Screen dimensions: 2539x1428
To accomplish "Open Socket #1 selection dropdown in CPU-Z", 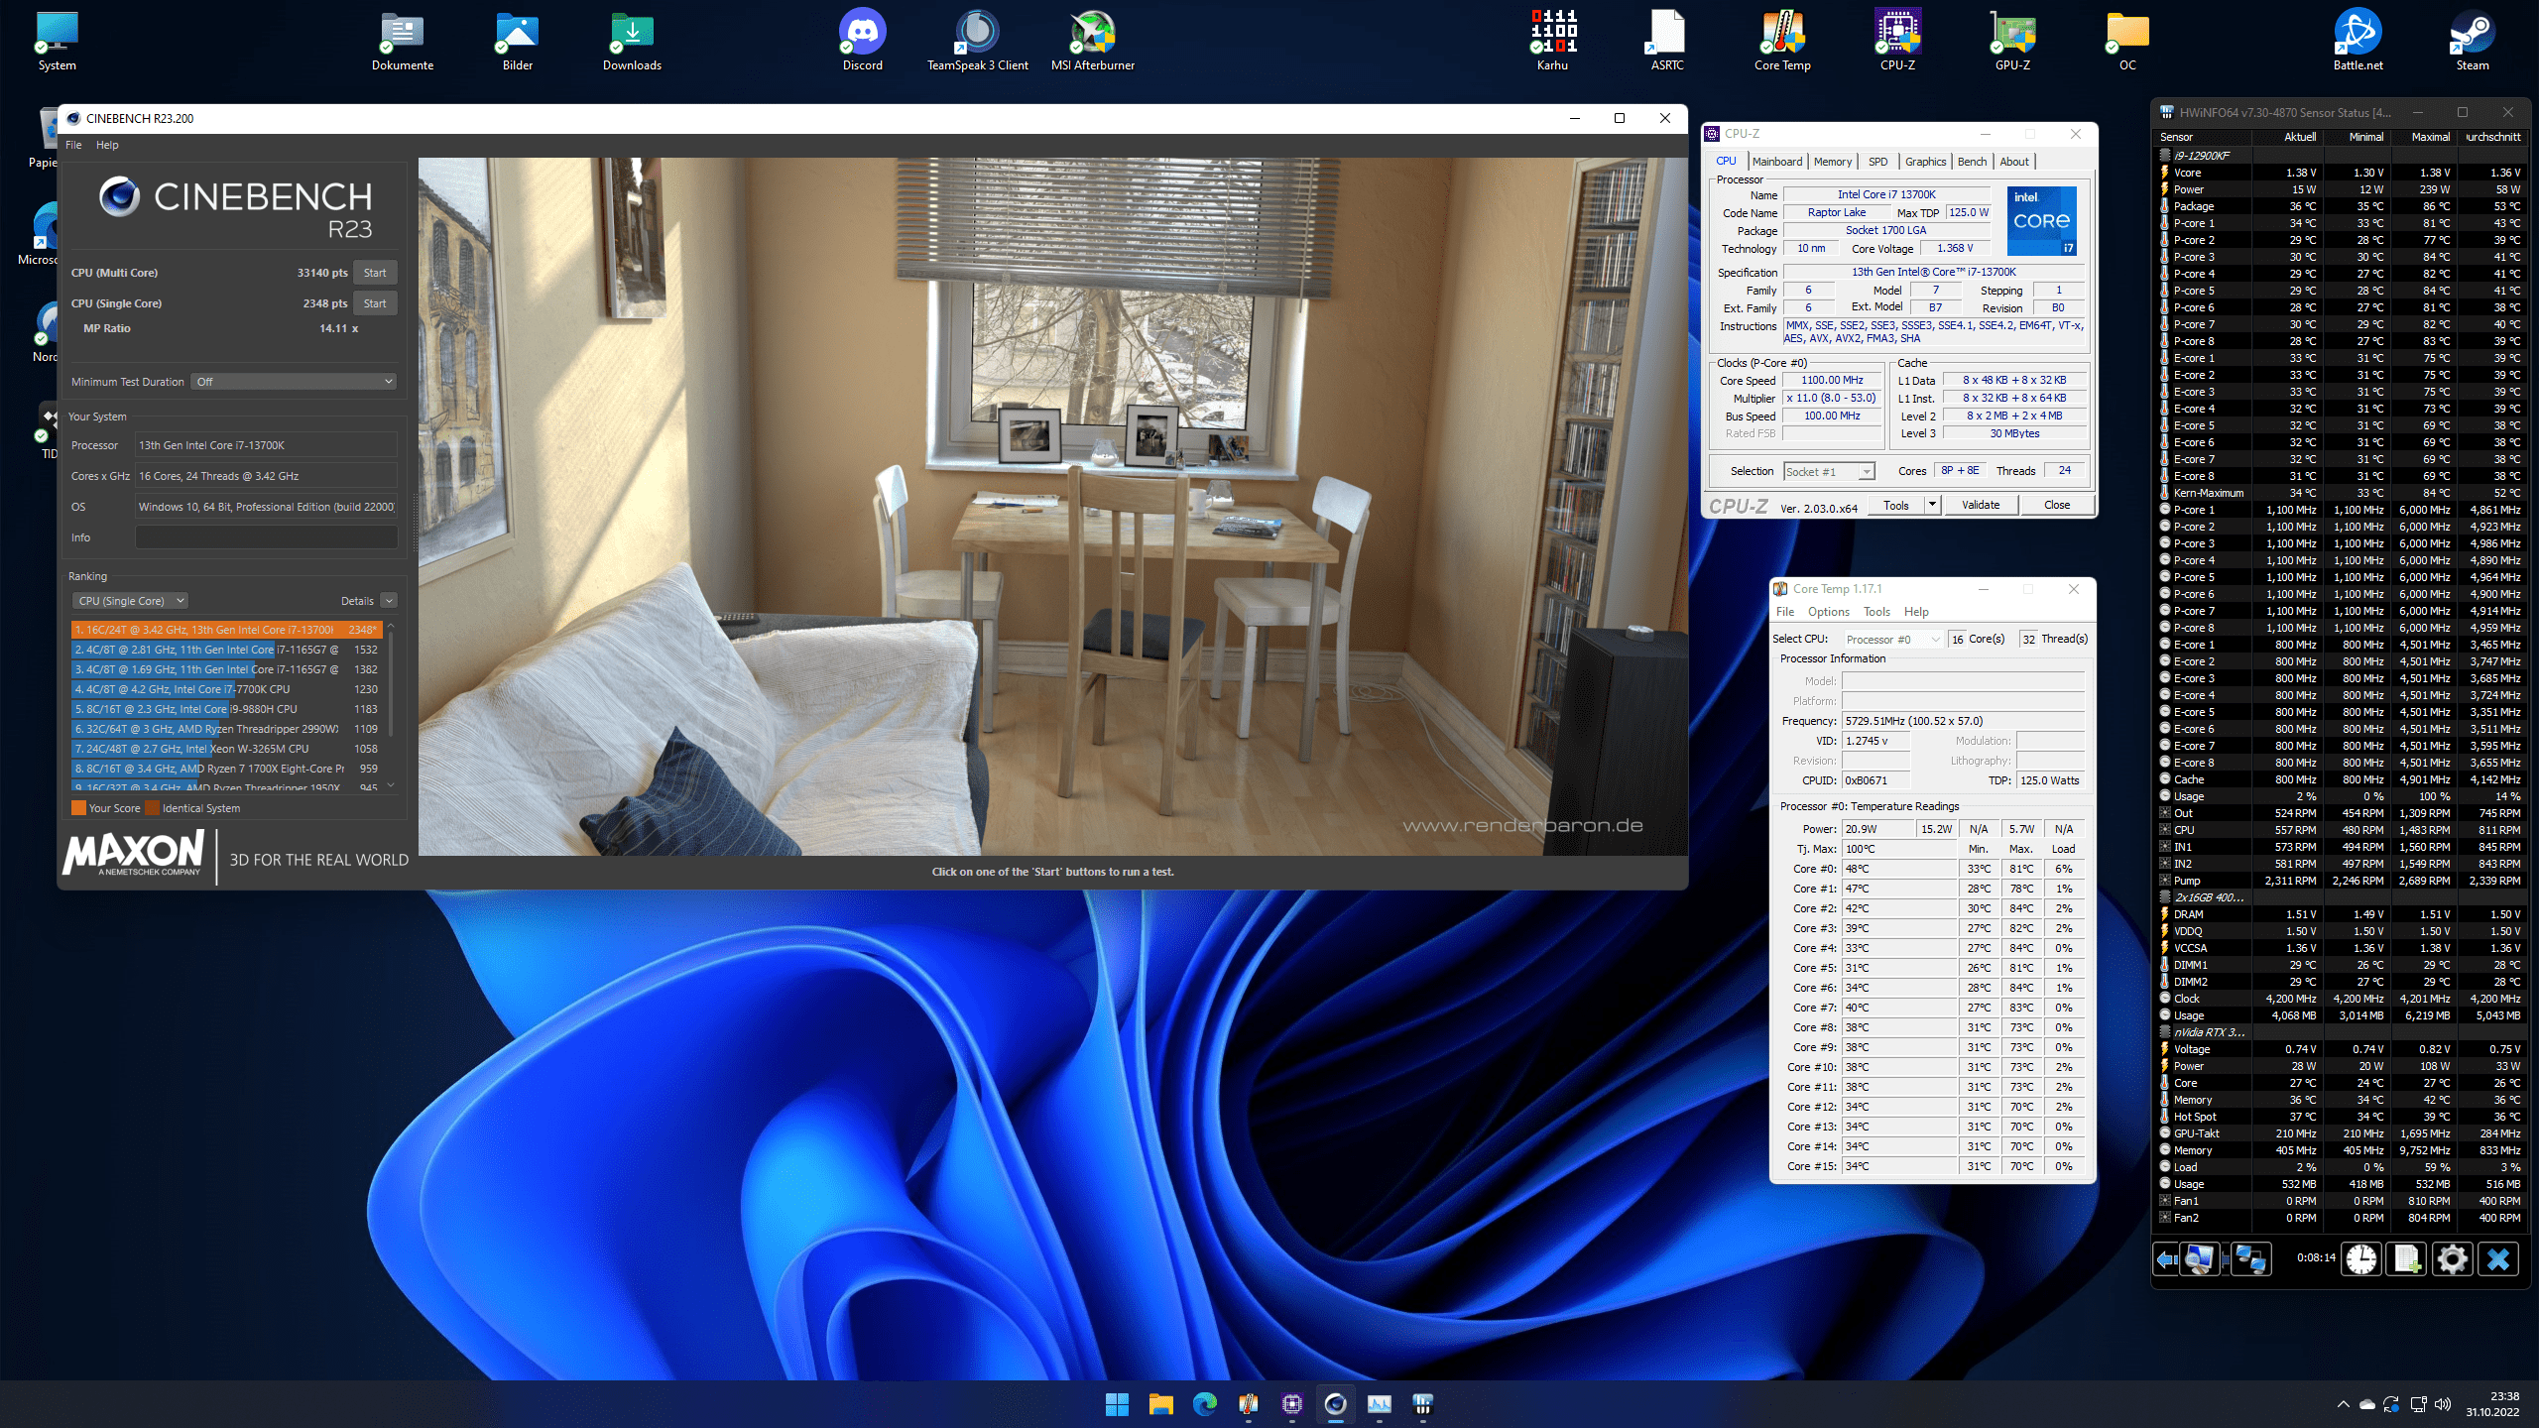I will pyautogui.click(x=1829, y=472).
